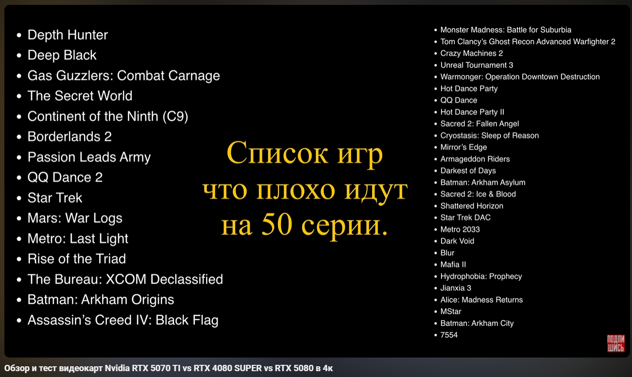Click 'QQ Dance' in the right list
Image resolution: width=632 pixels, height=377 pixels.
[459, 100]
